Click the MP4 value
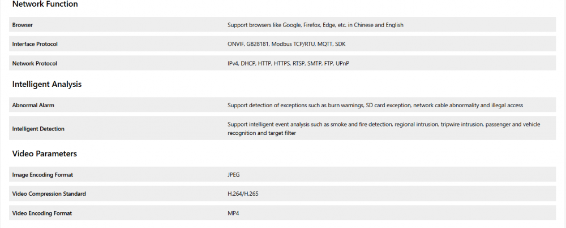Image resolution: width=566 pixels, height=228 pixels. pos(233,213)
